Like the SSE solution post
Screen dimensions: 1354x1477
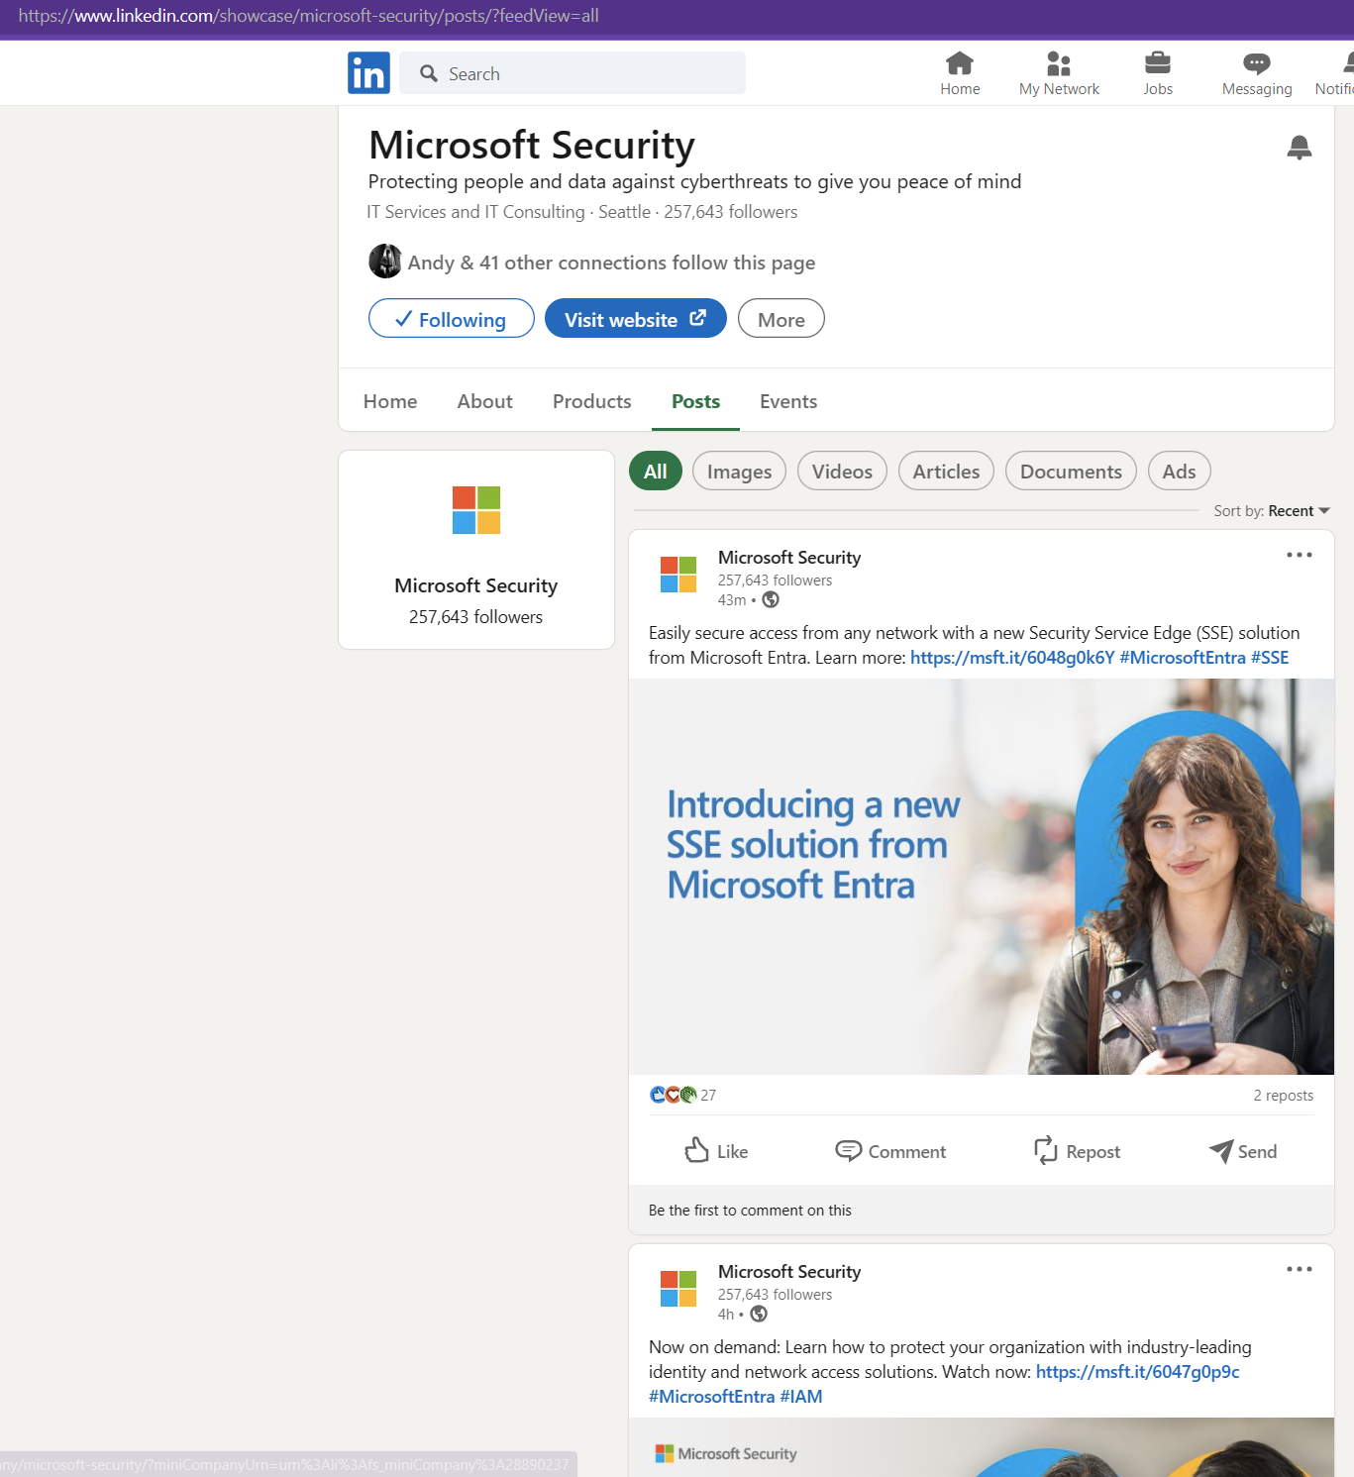pos(716,1151)
